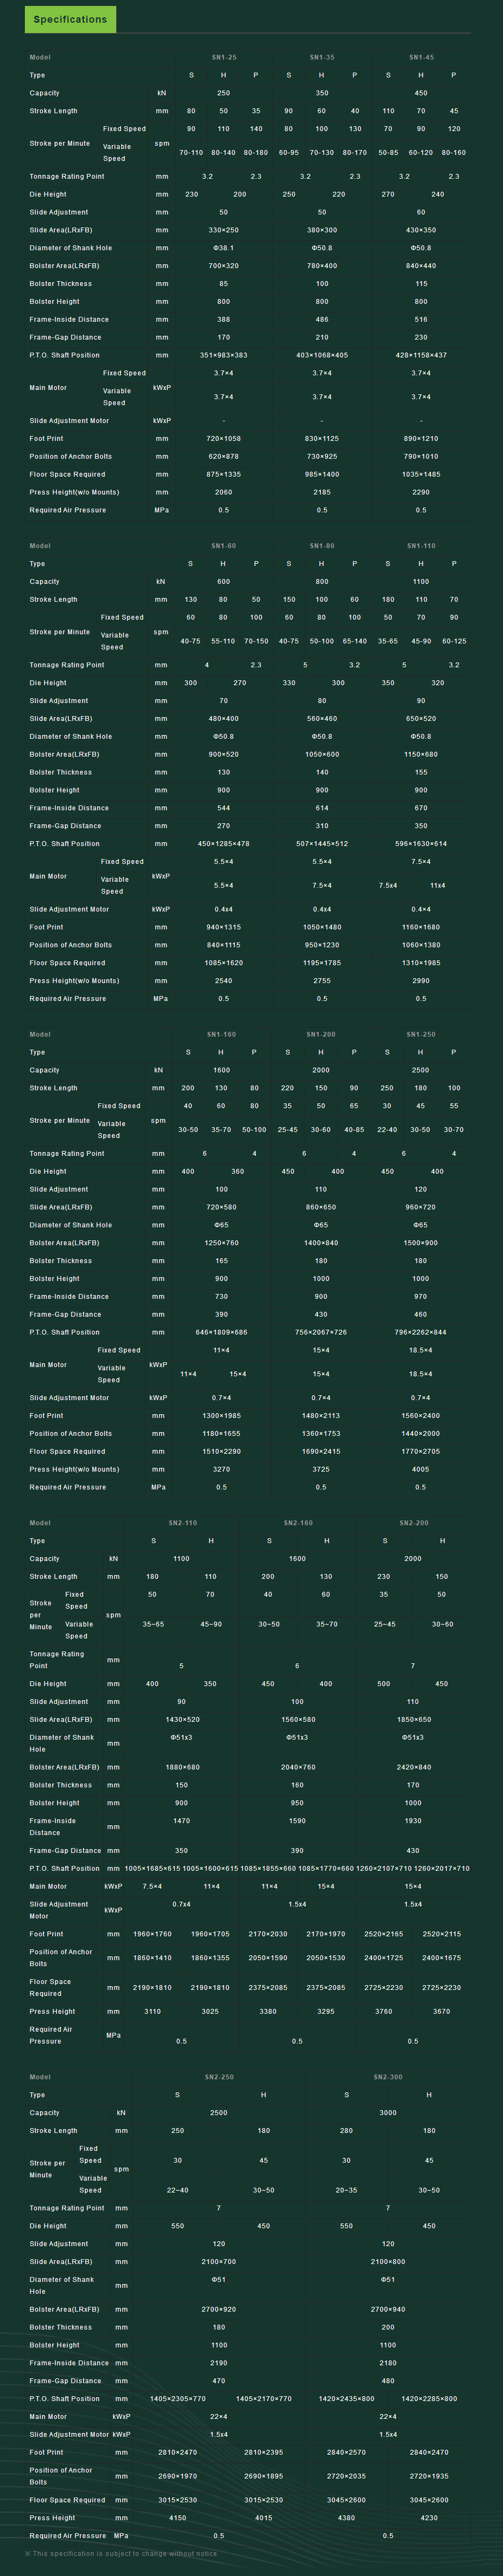Image resolution: width=503 pixels, height=2576 pixels.
Task: Click the SN2-300 model heading
Action: tap(388, 2077)
